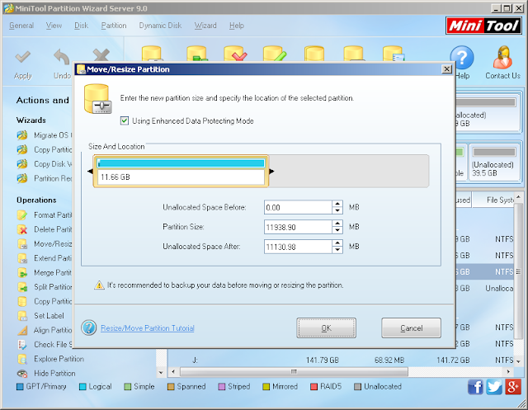Screen dimensions: 528x410
Task: Open the Disk menu
Action: (81, 26)
